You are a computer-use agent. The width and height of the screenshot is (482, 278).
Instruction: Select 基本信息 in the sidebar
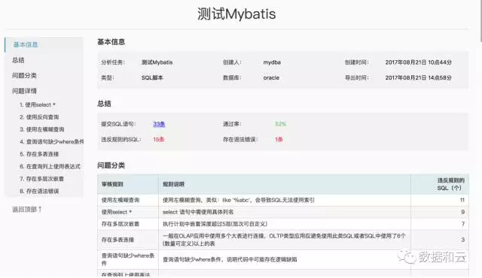click(x=26, y=45)
